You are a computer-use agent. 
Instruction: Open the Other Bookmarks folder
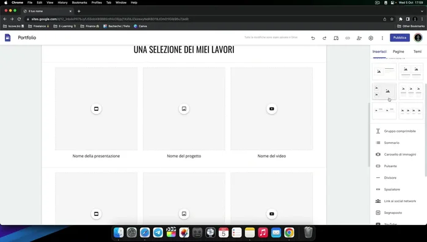(411, 26)
